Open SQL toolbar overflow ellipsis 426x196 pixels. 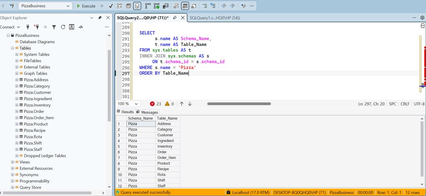[x=252, y=6]
